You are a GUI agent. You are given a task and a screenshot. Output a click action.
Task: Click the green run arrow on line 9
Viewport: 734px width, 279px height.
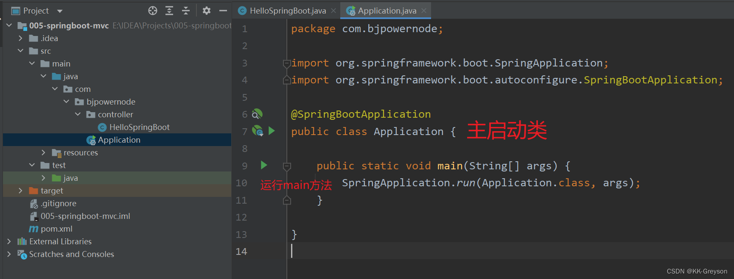264,165
